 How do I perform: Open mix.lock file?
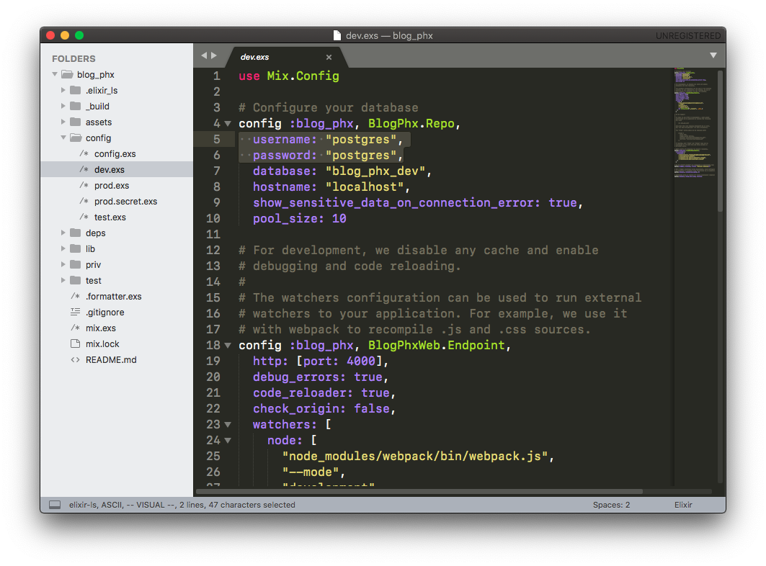pyautogui.click(x=102, y=343)
